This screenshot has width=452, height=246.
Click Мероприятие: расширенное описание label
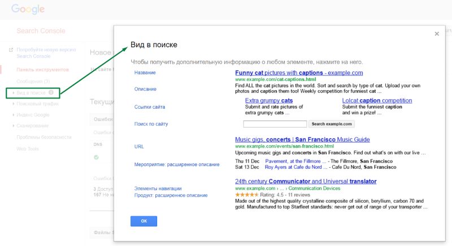[177, 164]
